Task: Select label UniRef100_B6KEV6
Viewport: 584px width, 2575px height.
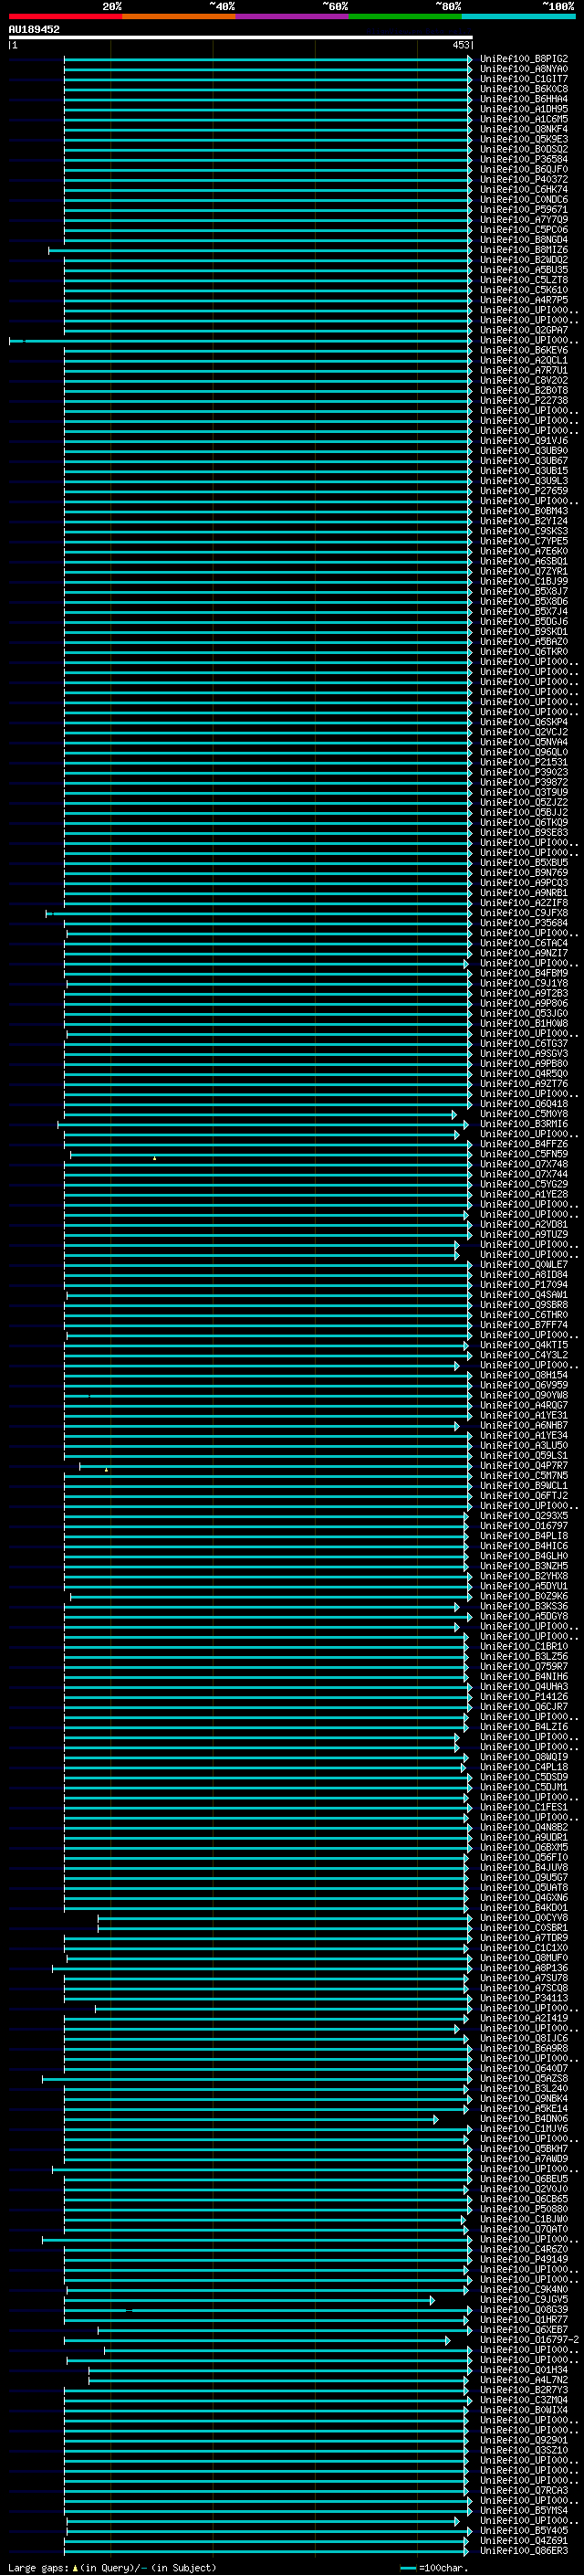Action: click(524, 351)
